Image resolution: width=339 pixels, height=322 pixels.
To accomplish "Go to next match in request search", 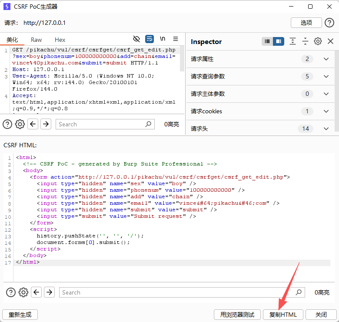I will point(46,124).
